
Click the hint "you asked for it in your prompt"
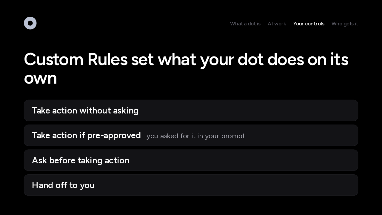[x=196, y=136]
